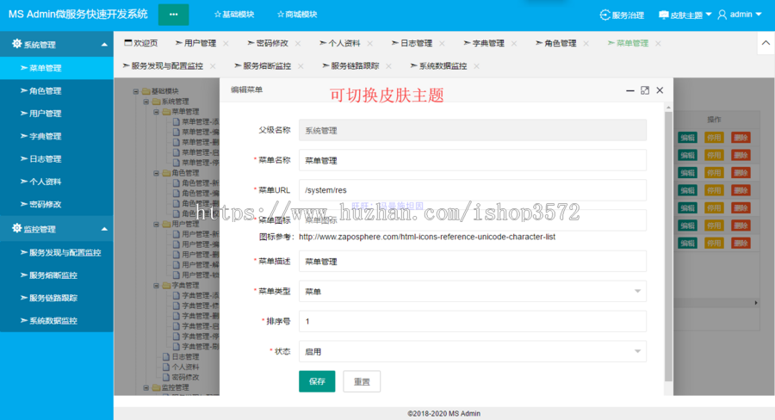Click dialog vertical scrollbar
The width and height of the screenshot is (775, 420).
coord(668,246)
